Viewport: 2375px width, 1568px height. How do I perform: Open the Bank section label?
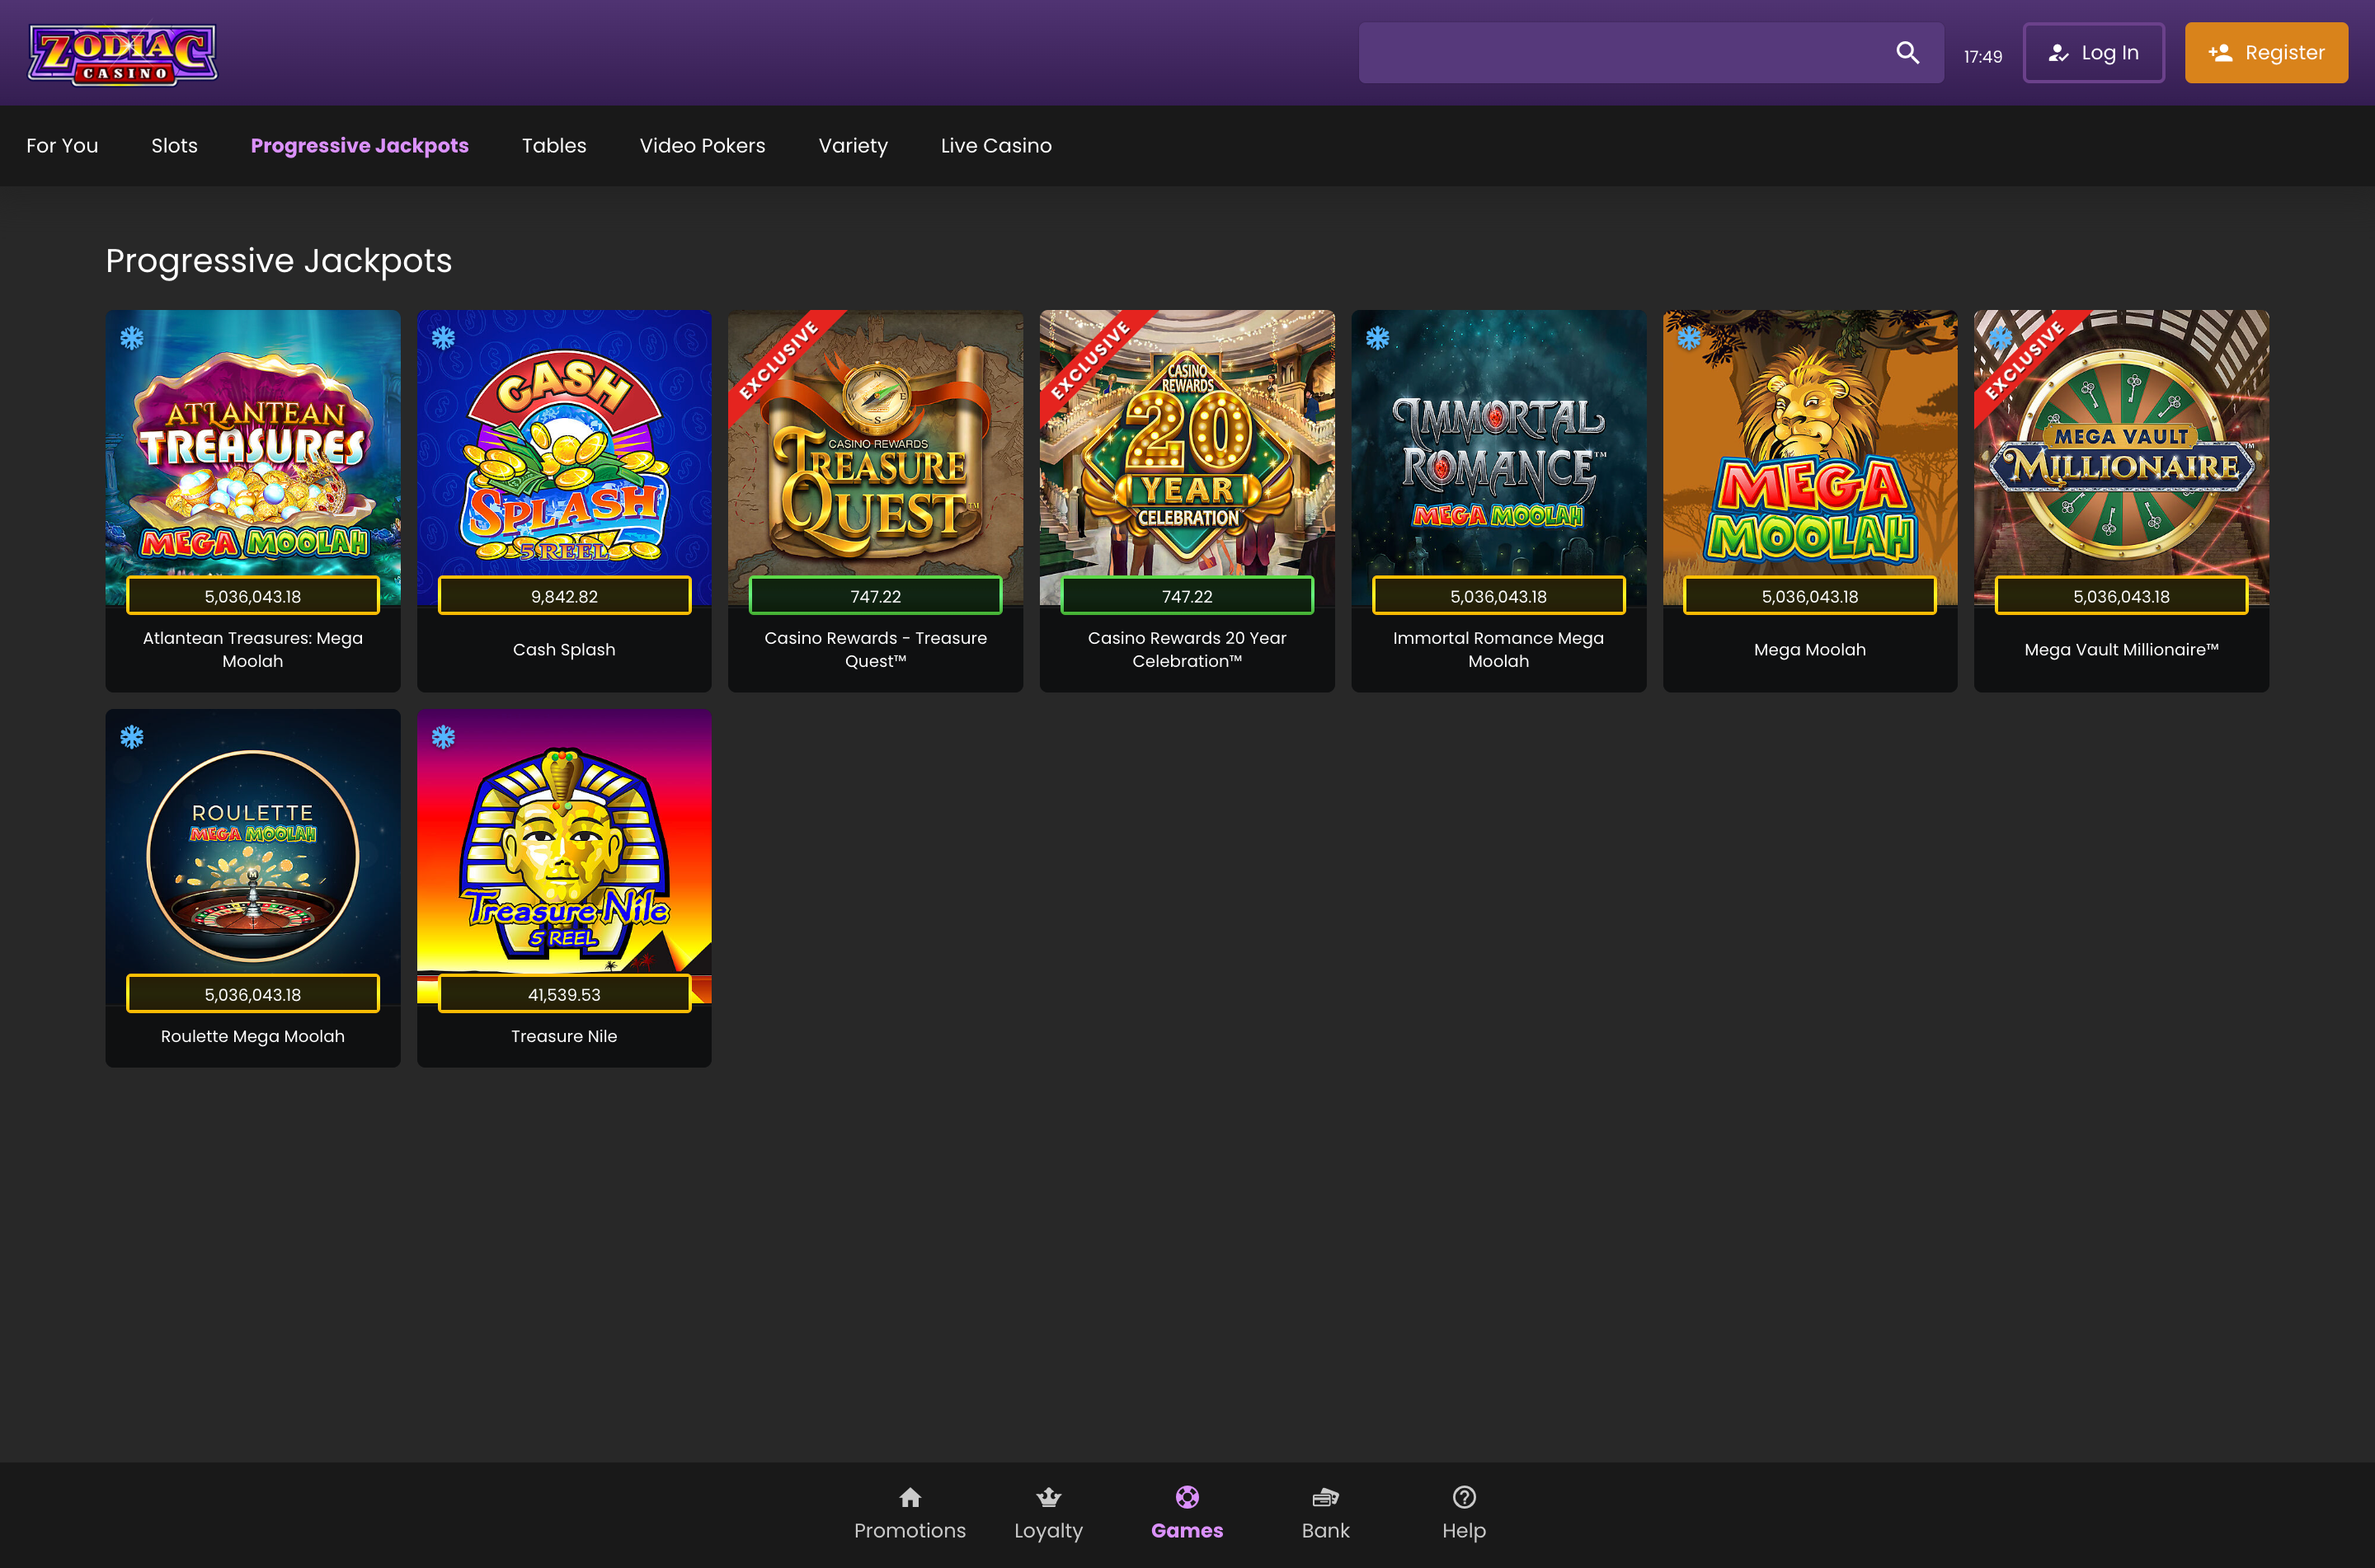pyautogui.click(x=1325, y=1531)
